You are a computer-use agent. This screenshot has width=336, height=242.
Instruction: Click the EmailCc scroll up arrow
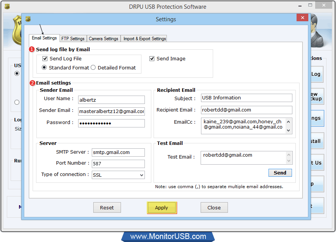(x=289, y=122)
